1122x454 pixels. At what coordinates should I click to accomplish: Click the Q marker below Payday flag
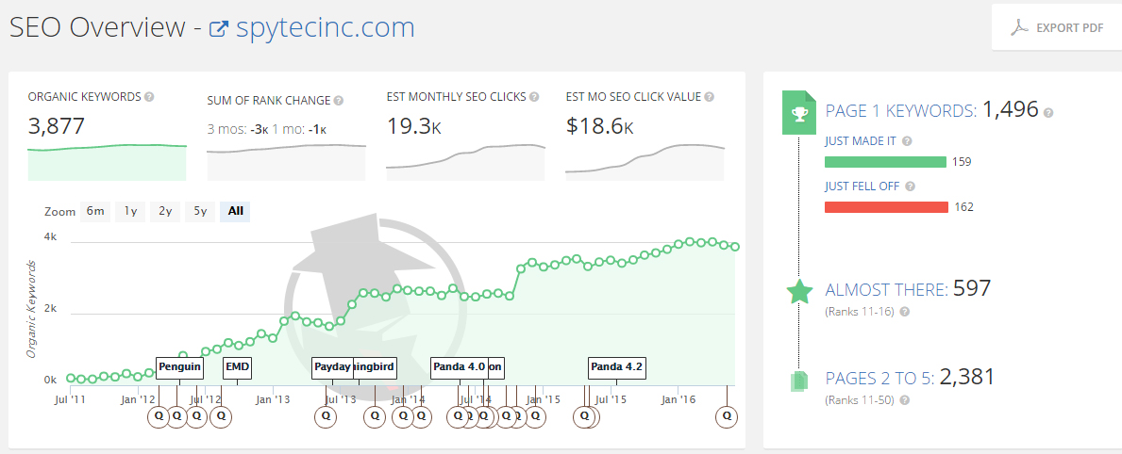(x=327, y=415)
